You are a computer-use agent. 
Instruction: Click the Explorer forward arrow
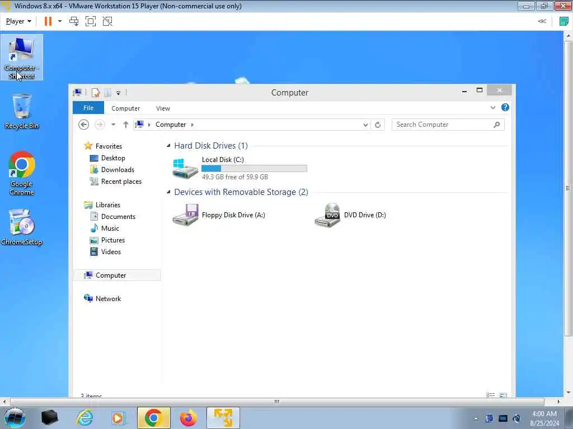click(100, 125)
